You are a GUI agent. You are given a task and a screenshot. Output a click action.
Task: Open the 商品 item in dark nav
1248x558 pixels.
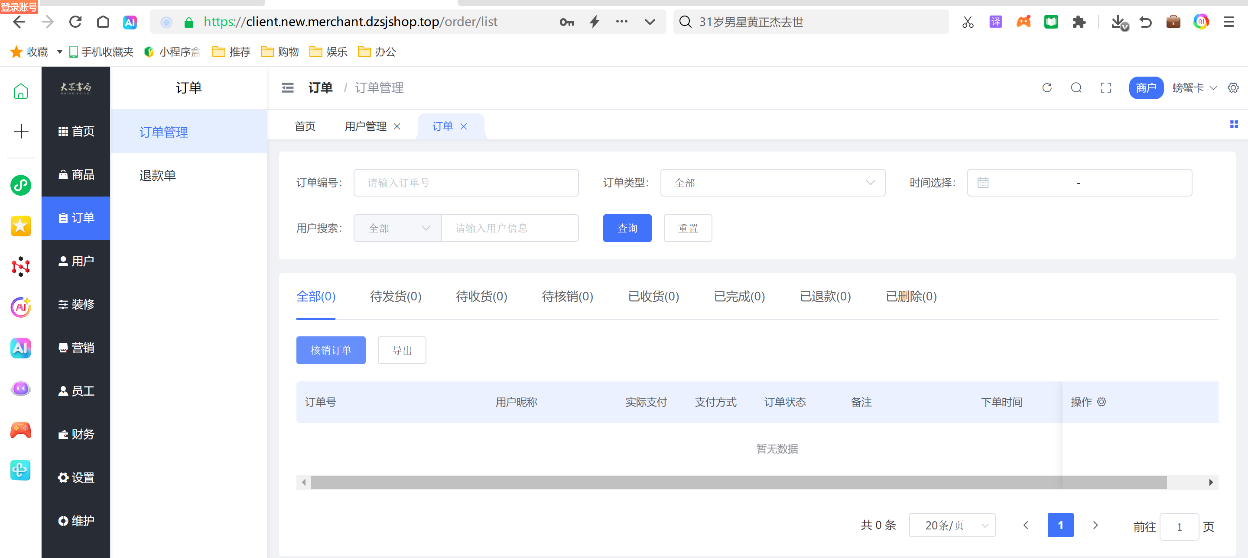tap(76, 175)
